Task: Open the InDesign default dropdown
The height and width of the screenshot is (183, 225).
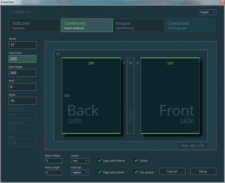Action: 80,172
